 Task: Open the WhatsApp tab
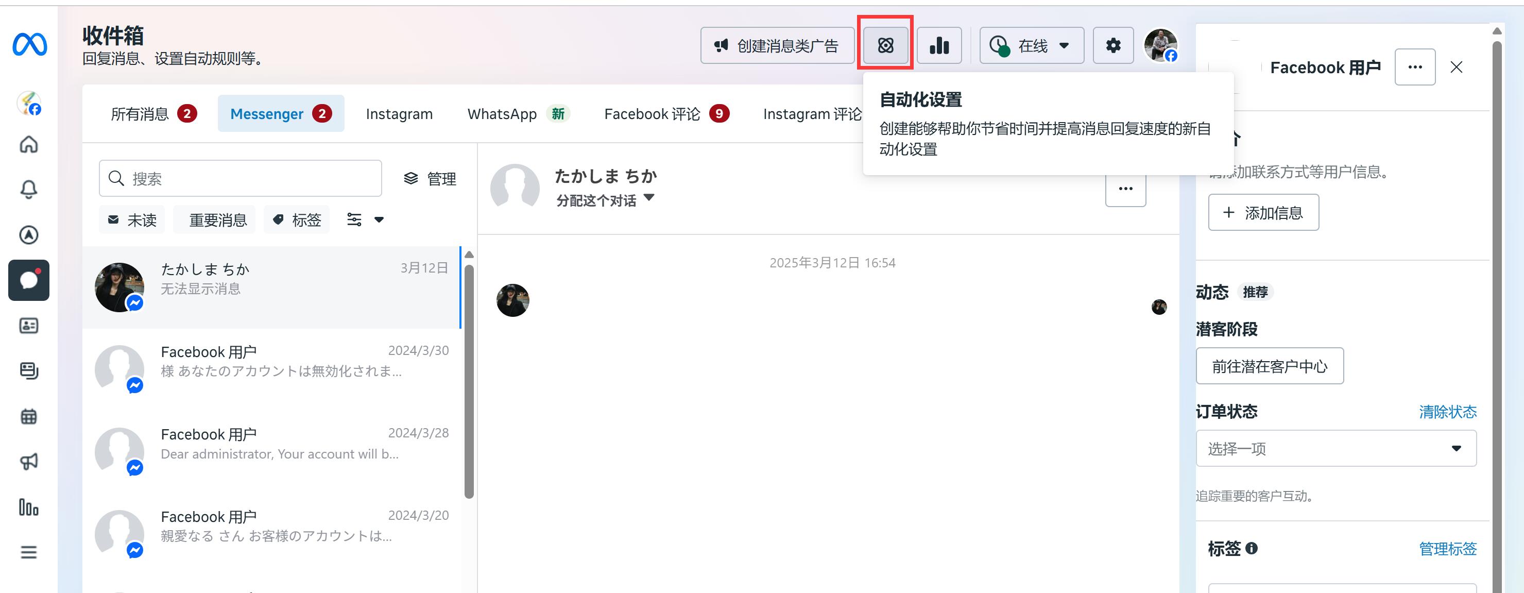click(518, 113)
